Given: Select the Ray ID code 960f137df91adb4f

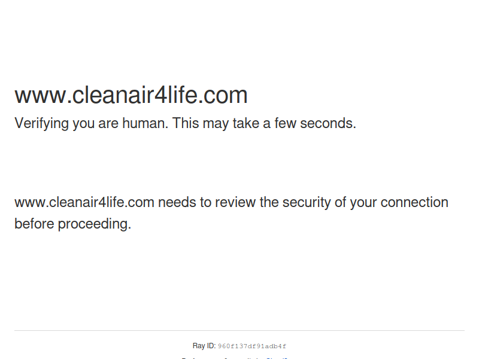Looking at the screenshot, I should (x=252, y=346).
